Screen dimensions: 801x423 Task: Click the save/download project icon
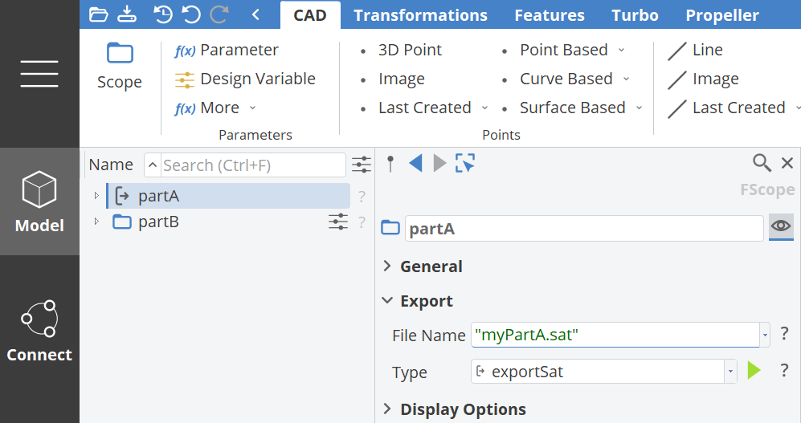[127, 14]
